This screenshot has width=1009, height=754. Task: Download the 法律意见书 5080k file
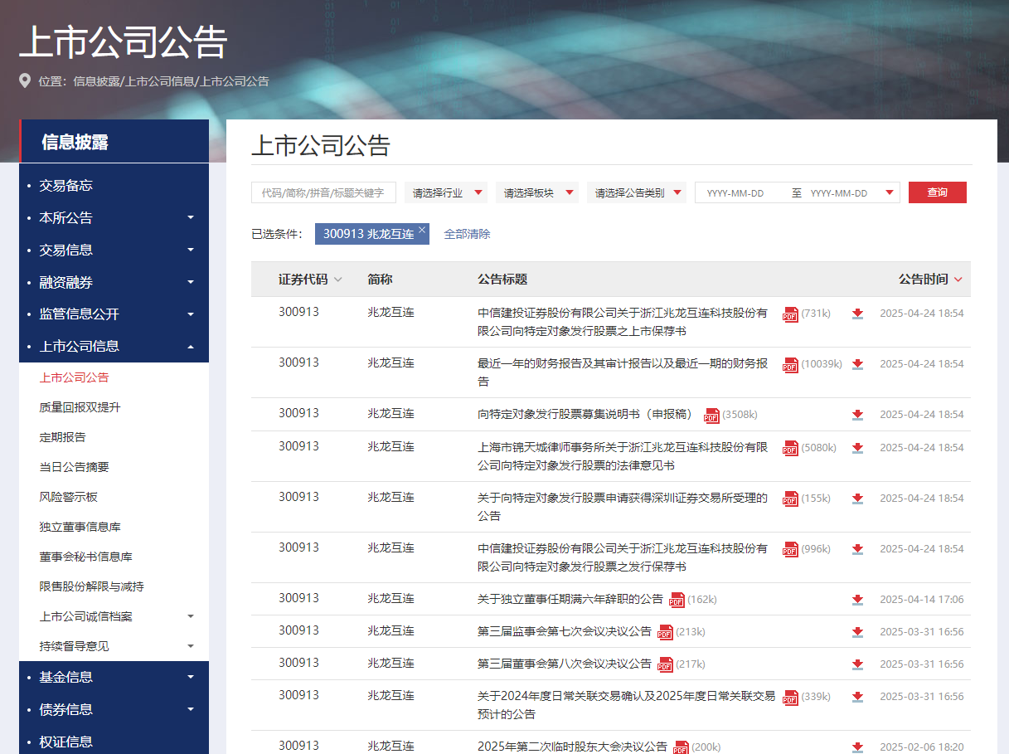(x=857, y=448)
